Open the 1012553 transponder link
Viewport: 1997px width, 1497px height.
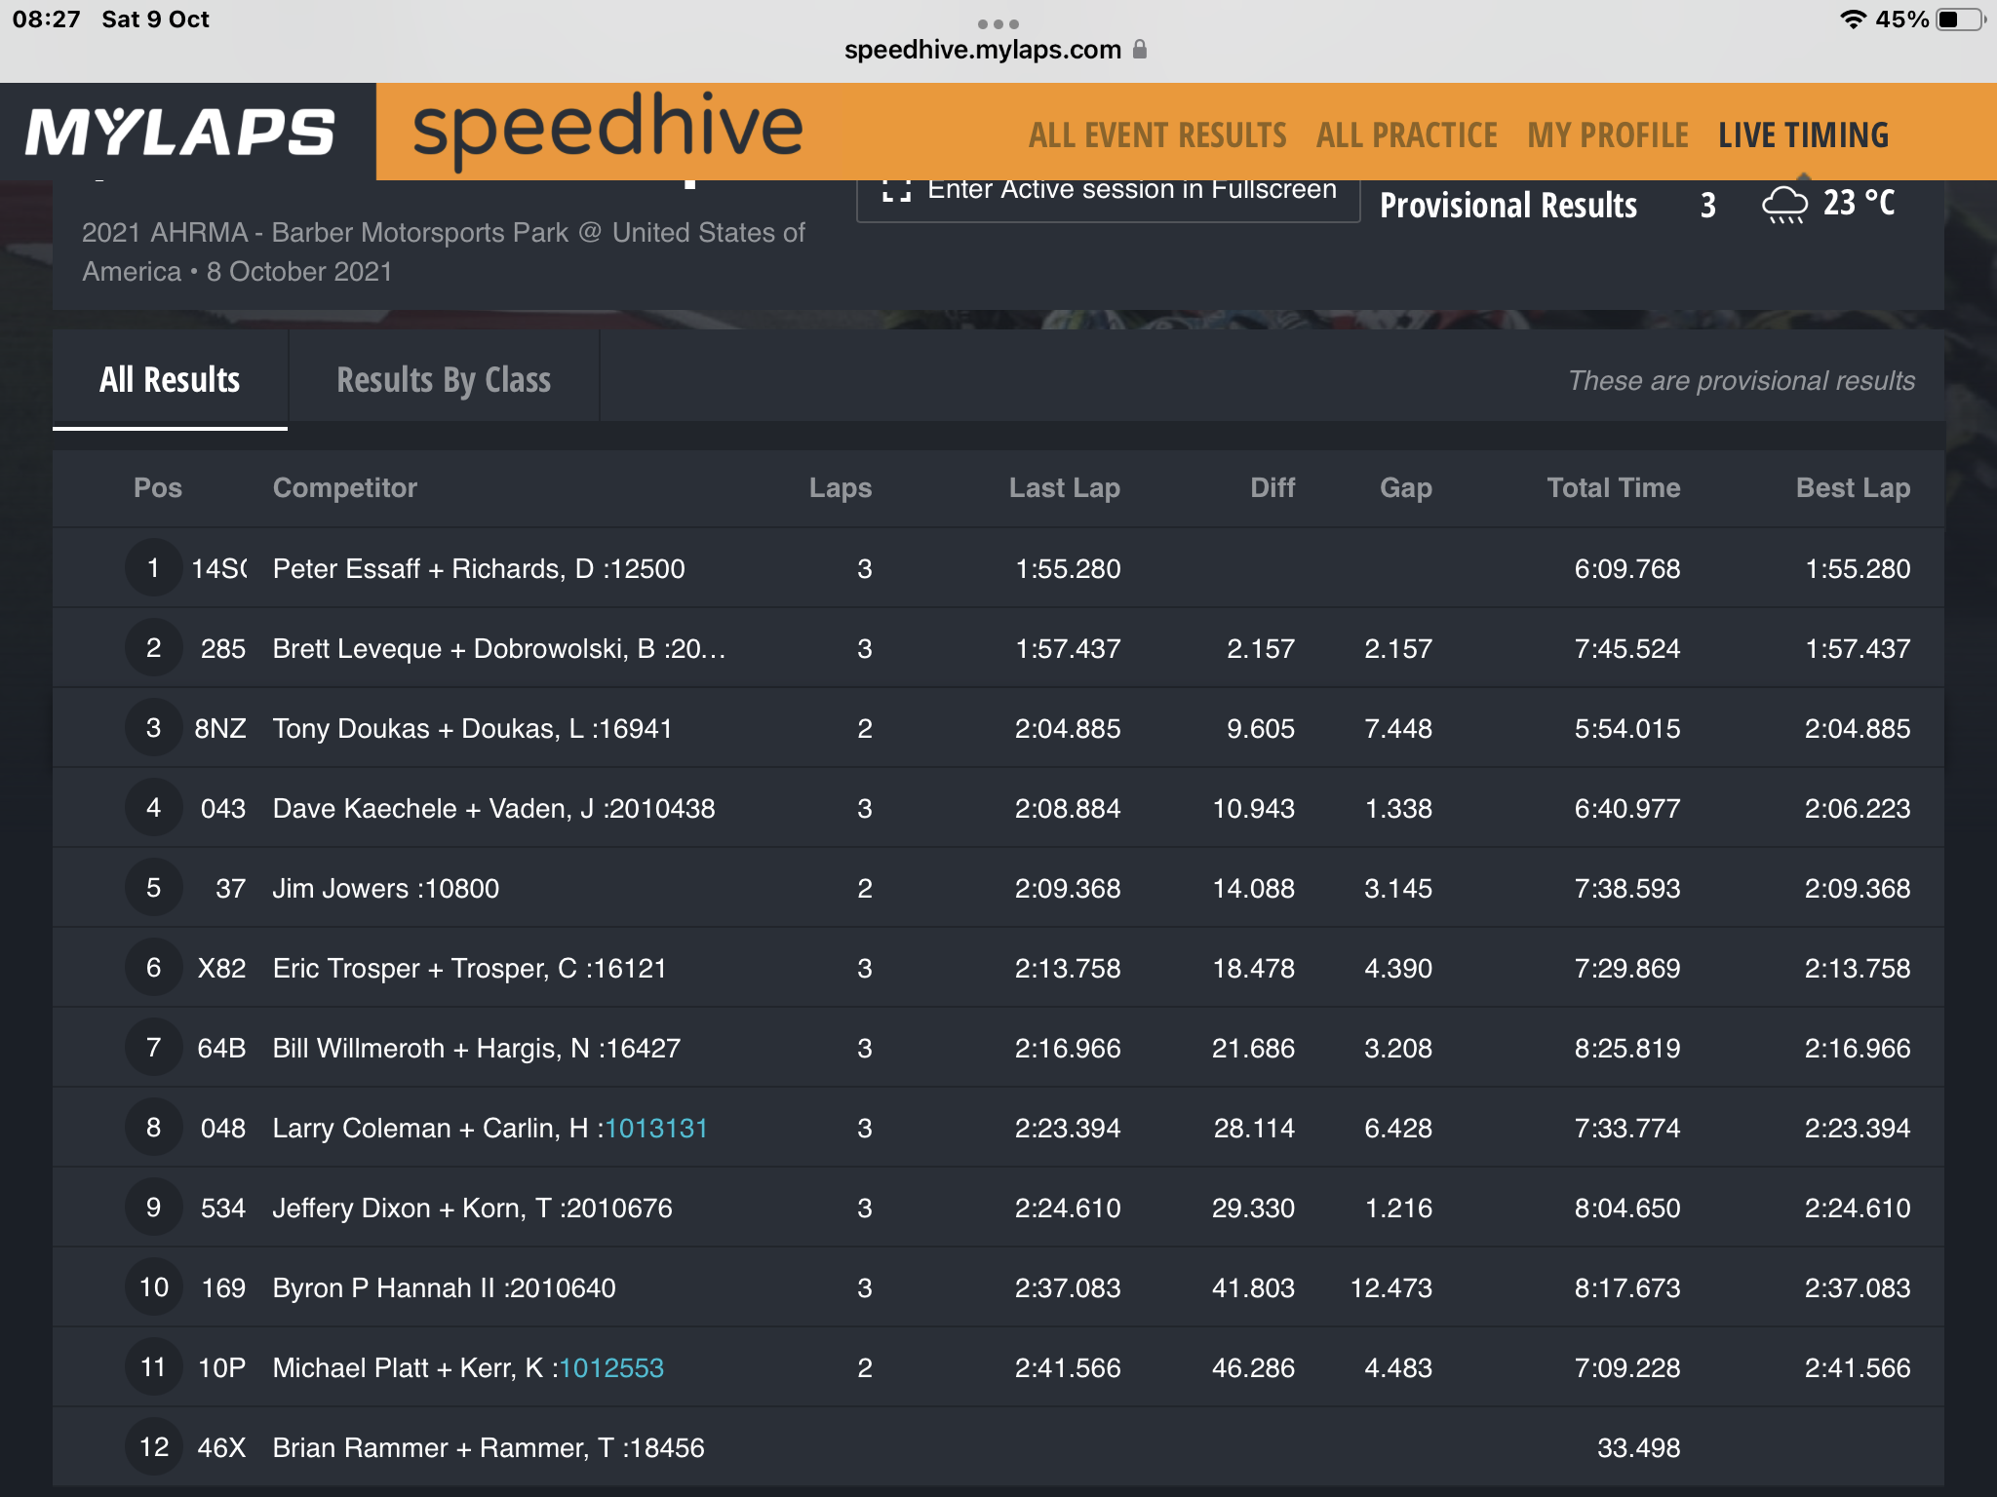click(611, 1368)
